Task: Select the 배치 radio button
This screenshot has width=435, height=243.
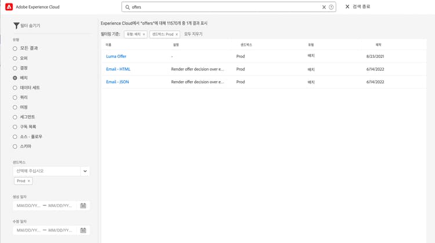Action: 15,78
